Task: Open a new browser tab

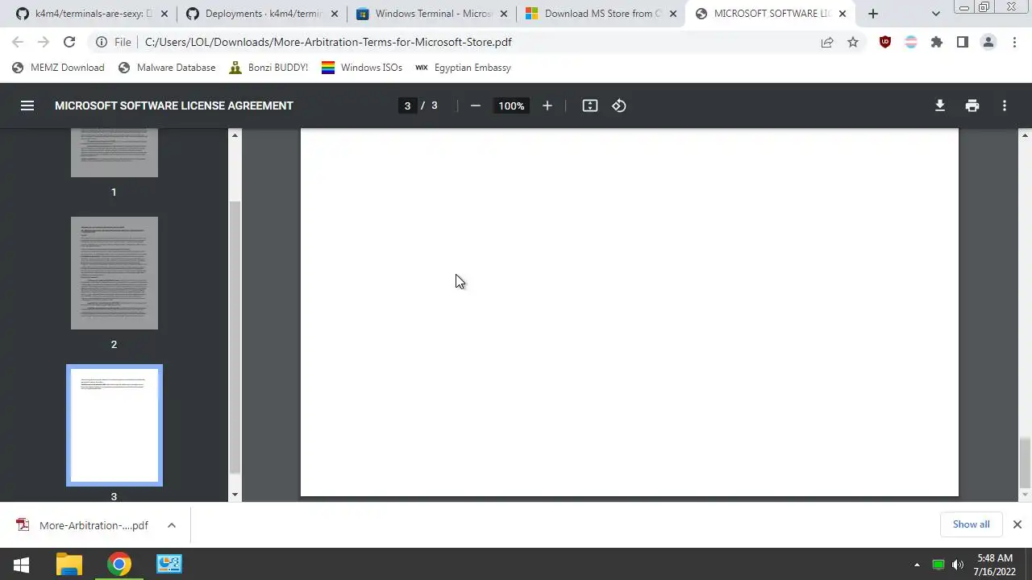Action: [873, 14]
